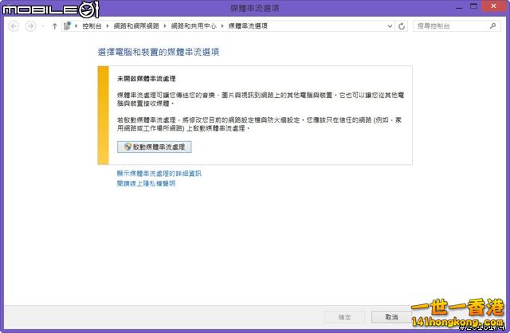510x333 pixels.
Task: Go up one level with the Up arrow
Action: coord(54,26)
